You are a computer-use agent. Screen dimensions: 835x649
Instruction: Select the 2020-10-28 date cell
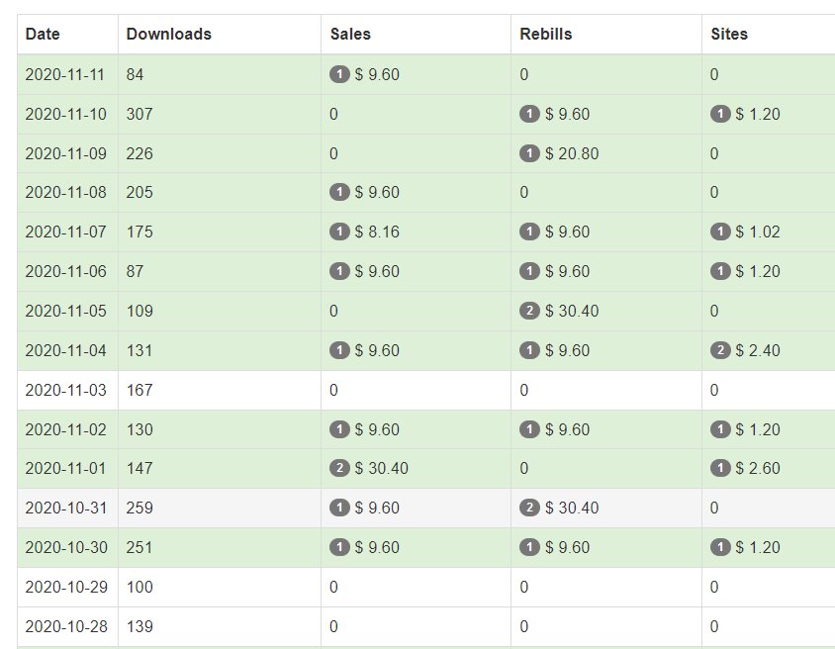point(65,626)
